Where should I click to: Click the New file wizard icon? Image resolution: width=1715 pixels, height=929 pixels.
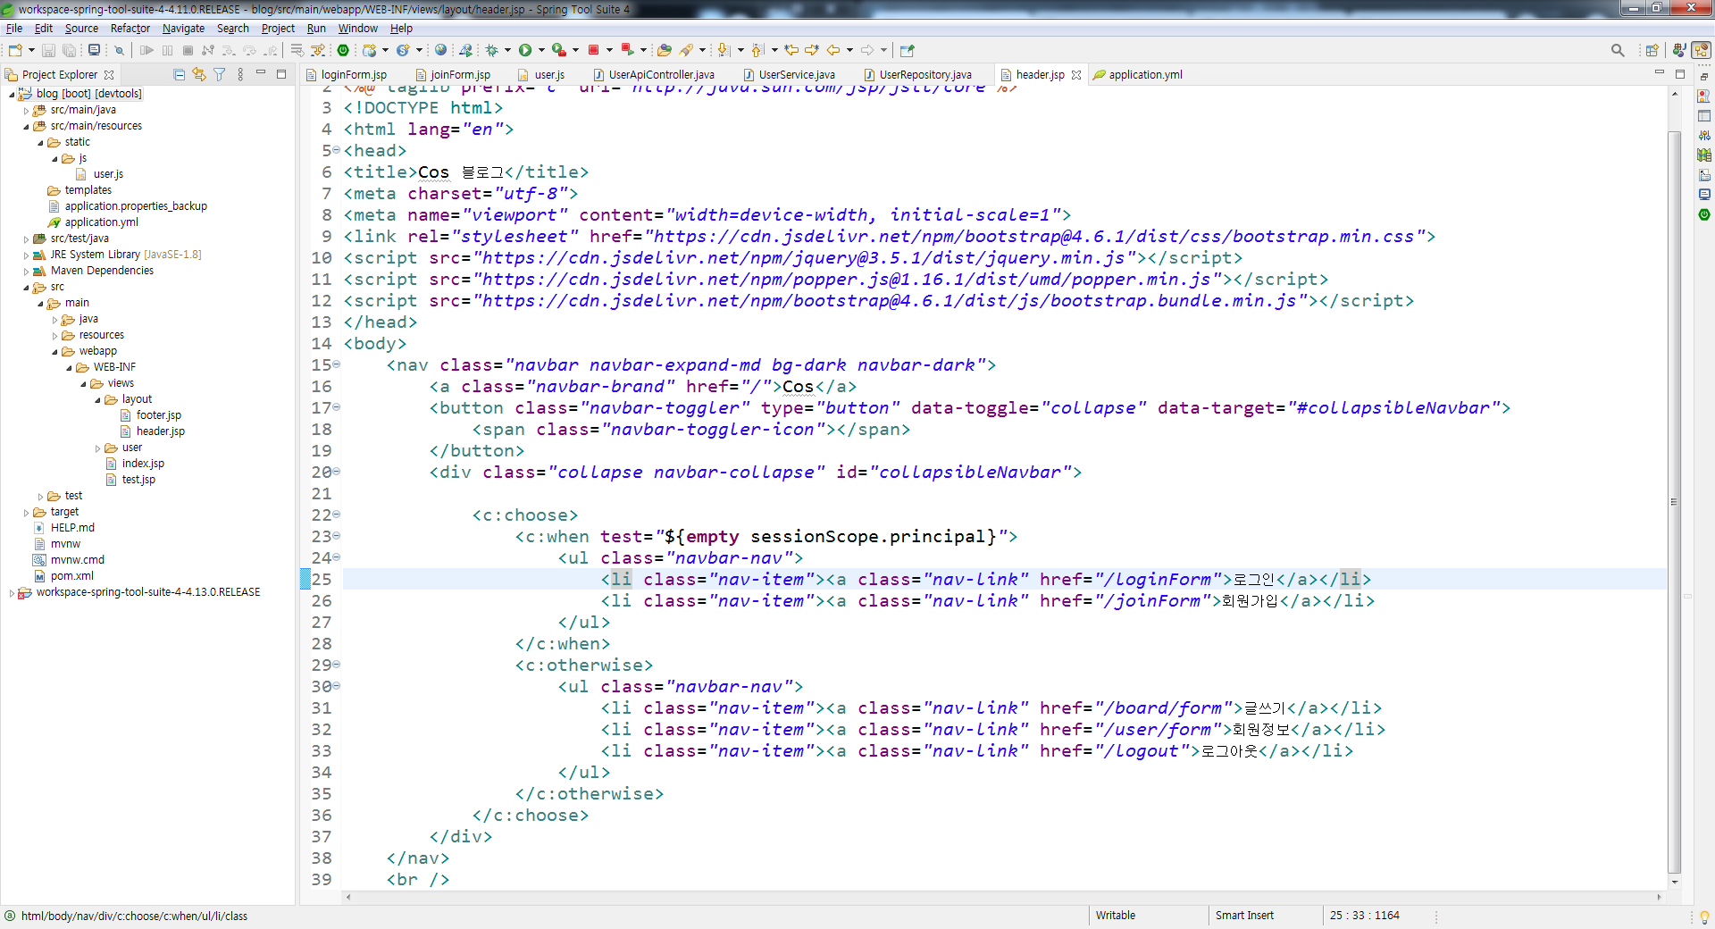pos(15,50)
